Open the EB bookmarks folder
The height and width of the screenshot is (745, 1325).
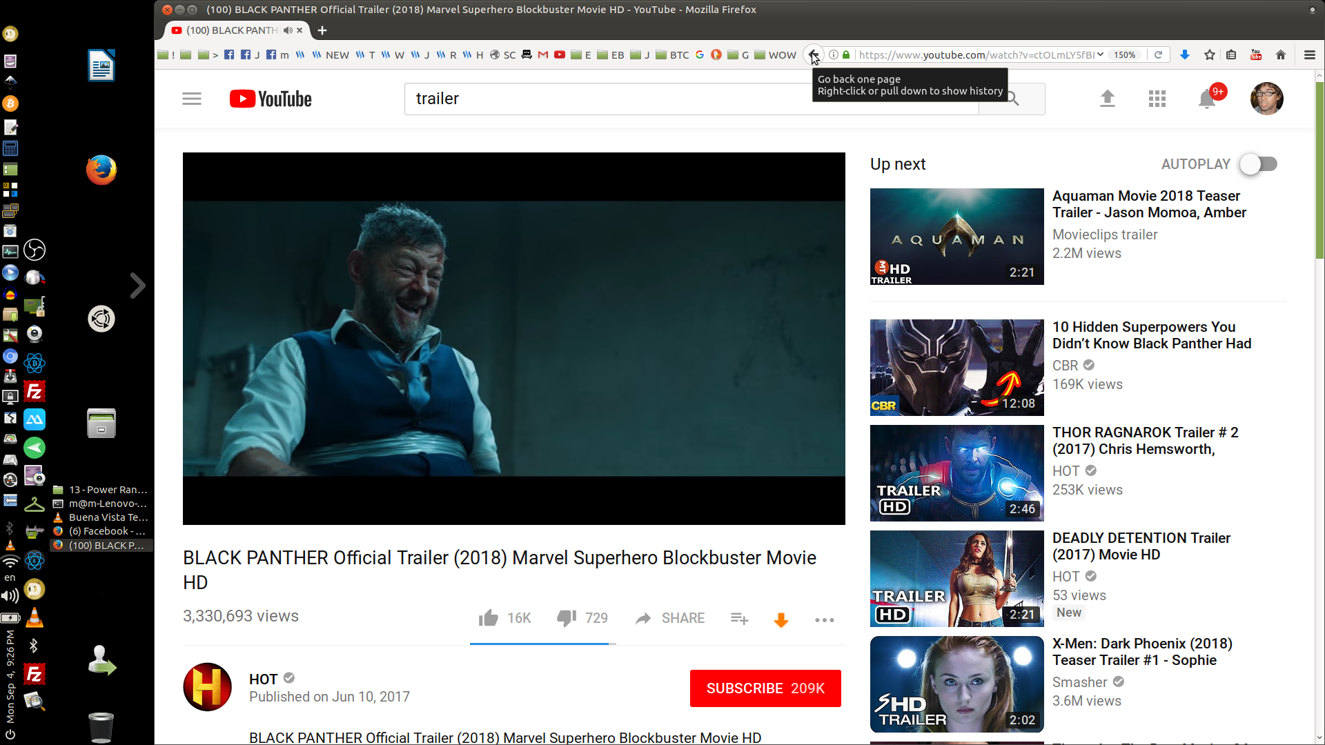click(x=611, y=55)
